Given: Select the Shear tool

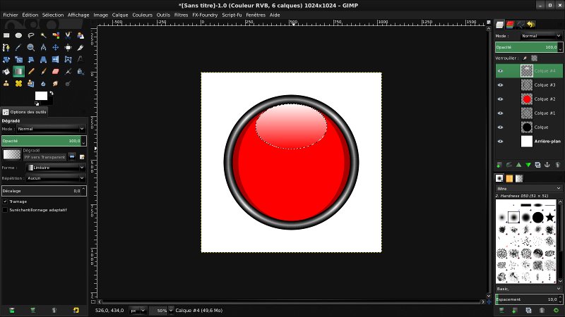Looking at the screenshot, I should click(x=31, y=60).
